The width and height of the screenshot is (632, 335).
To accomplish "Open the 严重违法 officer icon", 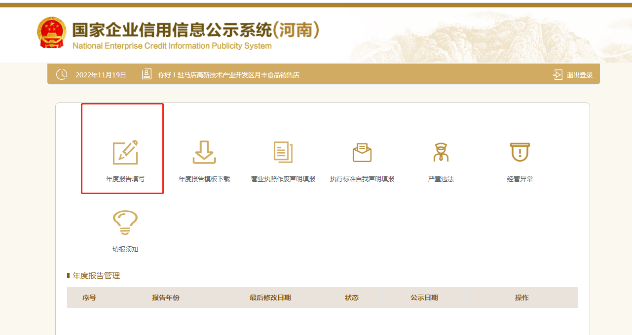I will pos(441,152).
